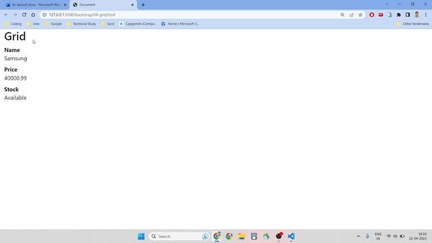Click the Stock label
432x243 pixels.
pos(11,90)
